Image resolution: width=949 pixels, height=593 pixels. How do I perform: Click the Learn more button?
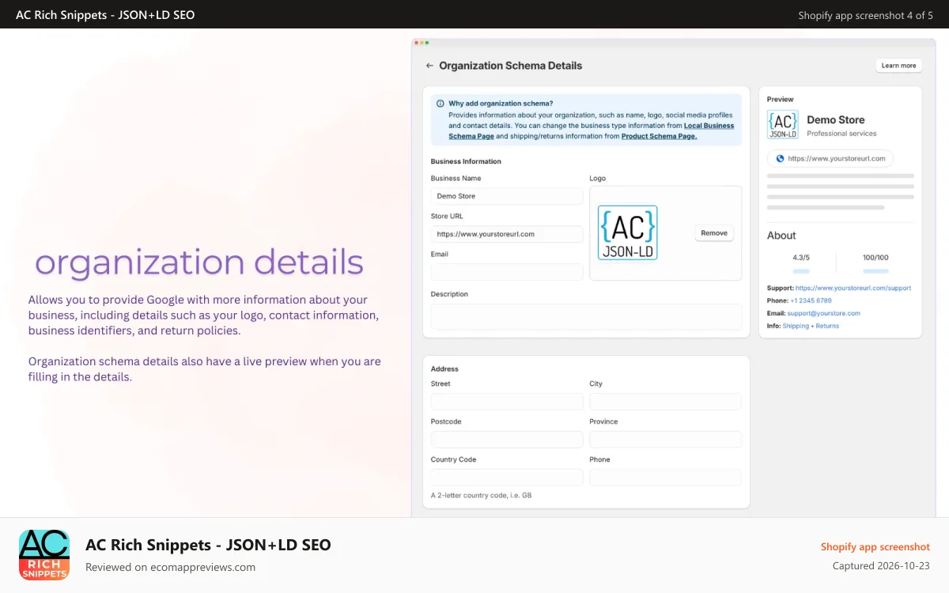click(x=898, y=66)
